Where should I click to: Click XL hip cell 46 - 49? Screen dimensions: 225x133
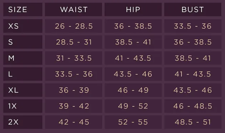pyautogui.click(x=133, y=90)
